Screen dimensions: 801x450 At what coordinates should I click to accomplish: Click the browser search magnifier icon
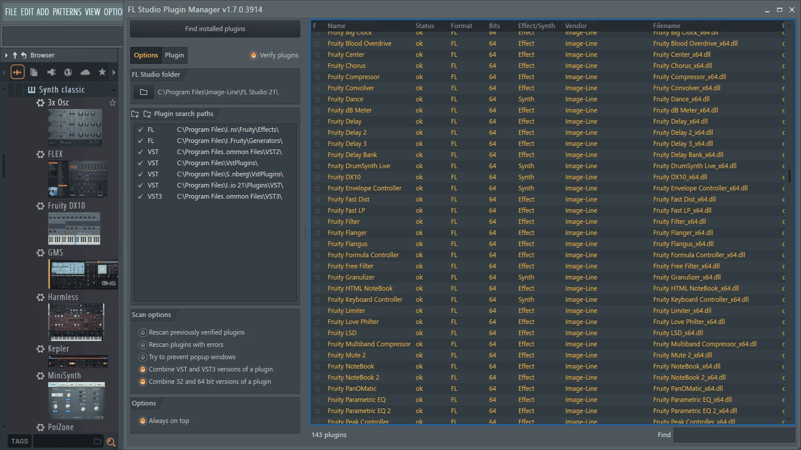click(x=110, y=442)
